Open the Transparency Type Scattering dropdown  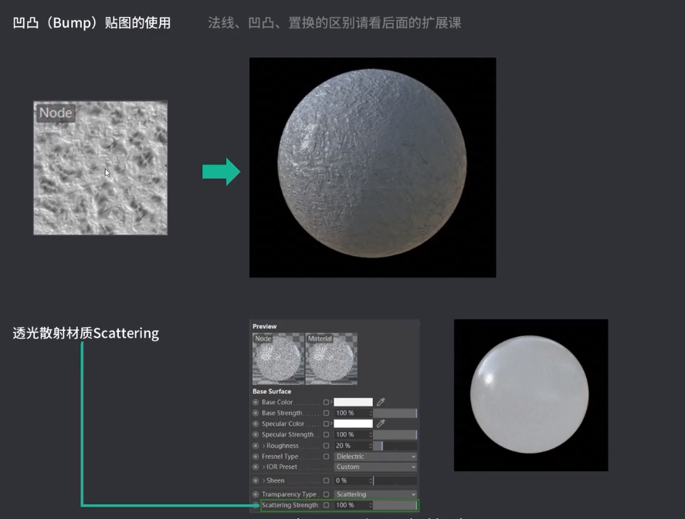click(375, 494)
